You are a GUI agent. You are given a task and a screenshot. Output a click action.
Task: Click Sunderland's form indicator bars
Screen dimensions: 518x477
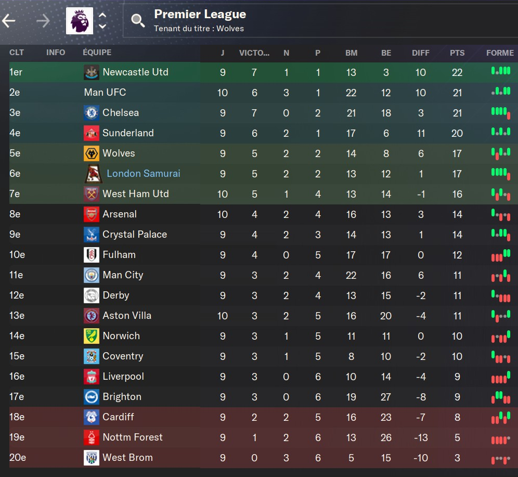coord(501,132)
